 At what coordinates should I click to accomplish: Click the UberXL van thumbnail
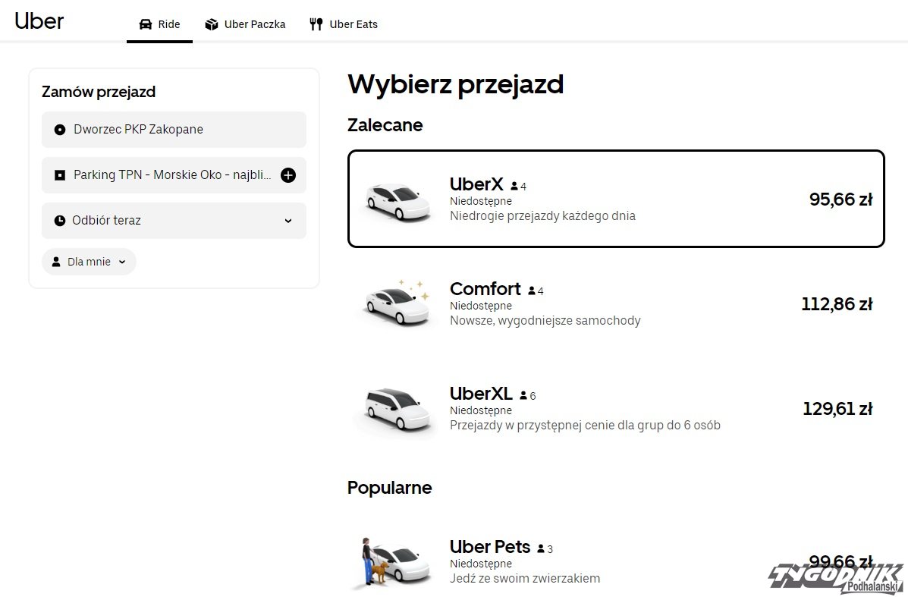(x=392, y=411)
